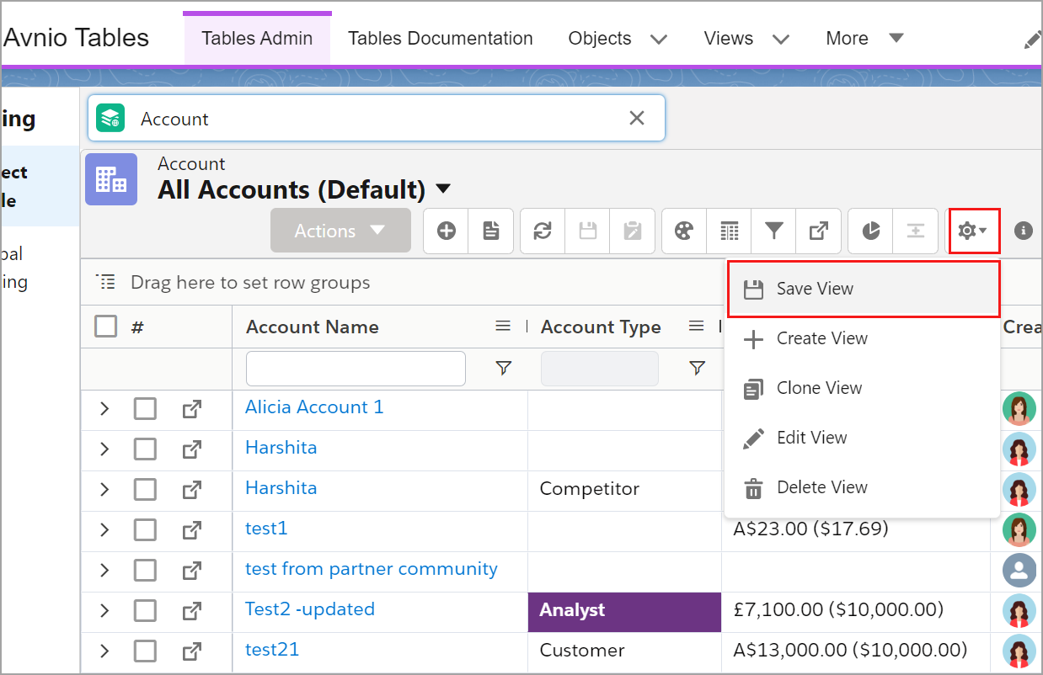
Task: Click the info circle icon
Action: click(x=1023, y=231)
